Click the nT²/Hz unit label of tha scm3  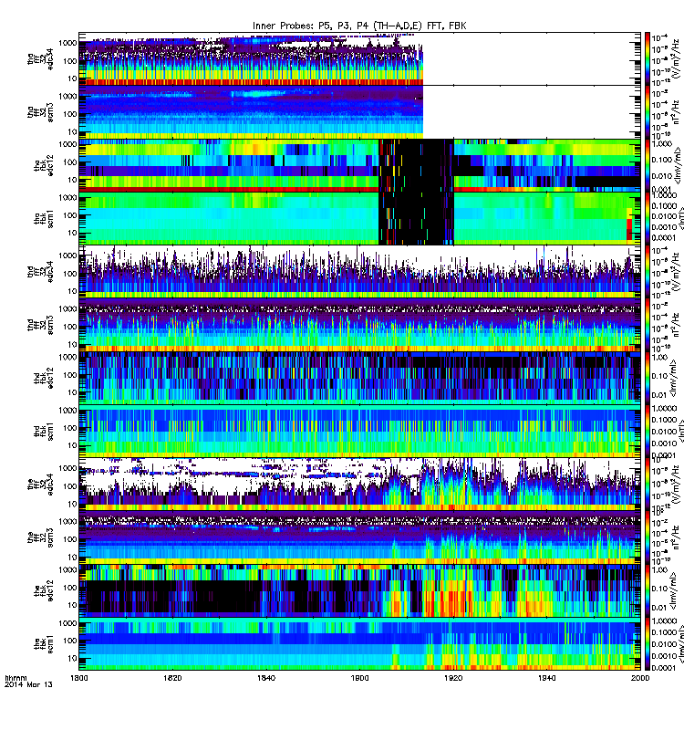pos(678,112)
